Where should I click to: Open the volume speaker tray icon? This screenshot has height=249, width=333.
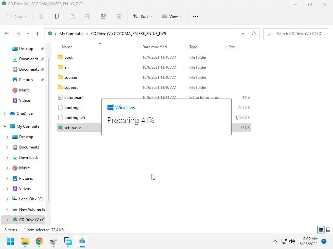pyautogui.click(x=292, y=241)
